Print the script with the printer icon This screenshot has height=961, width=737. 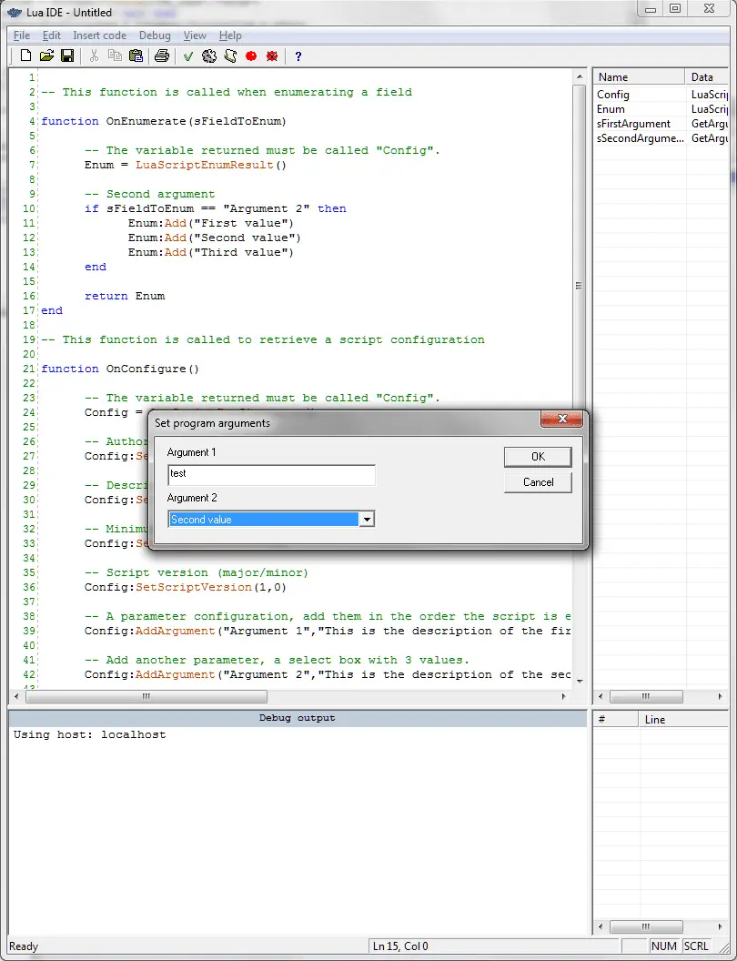coord(162,56)
